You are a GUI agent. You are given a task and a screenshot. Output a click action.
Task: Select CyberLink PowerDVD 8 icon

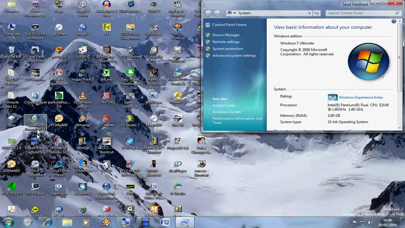(35, 123)
